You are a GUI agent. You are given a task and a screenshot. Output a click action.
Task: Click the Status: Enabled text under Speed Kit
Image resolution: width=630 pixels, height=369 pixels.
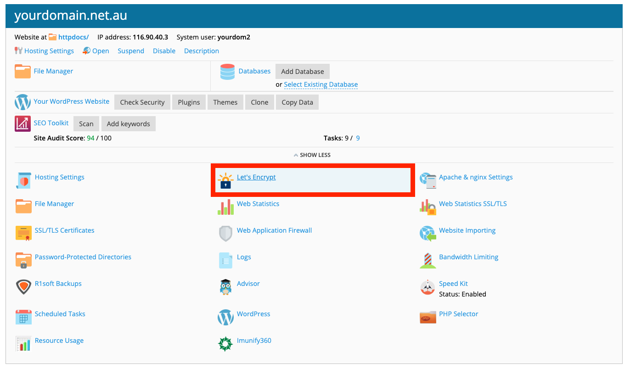click(x=462, y=294)
